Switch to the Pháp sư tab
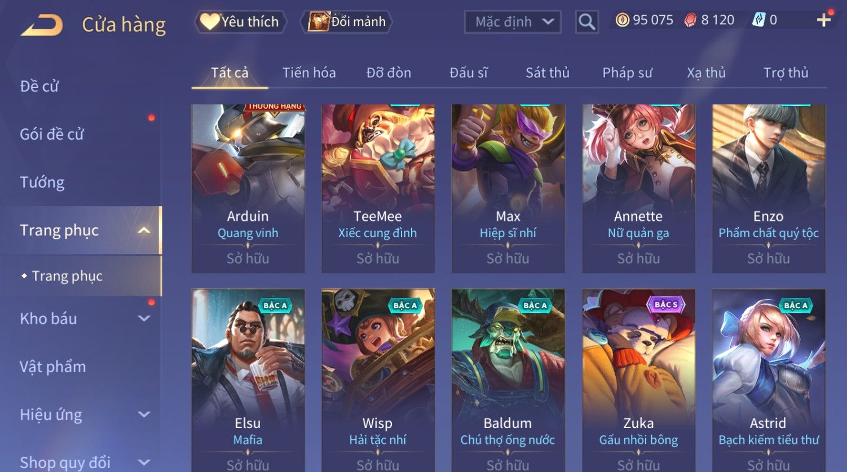The width and height of the screenshot is (847, 472). point(627,73)
